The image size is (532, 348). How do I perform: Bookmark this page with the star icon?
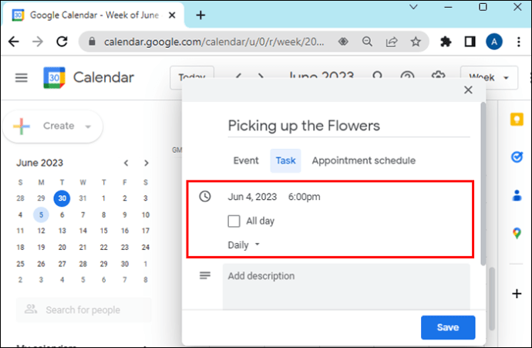[x=416, y=42]
